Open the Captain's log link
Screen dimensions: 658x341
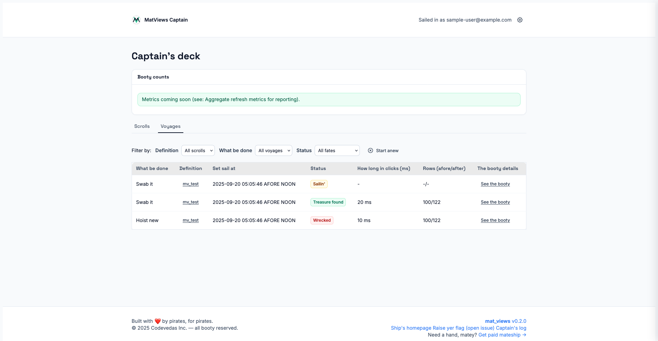point(511,328)
